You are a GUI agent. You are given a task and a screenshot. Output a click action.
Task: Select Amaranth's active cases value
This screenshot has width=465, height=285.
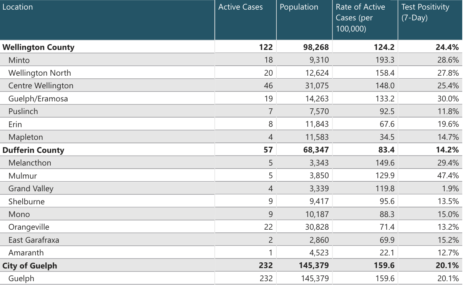point(270,253)
